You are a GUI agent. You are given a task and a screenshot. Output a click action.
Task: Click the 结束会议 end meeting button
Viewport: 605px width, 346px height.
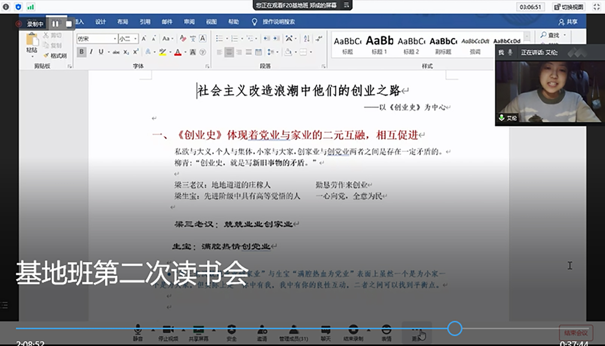click(x=576, y=333)
